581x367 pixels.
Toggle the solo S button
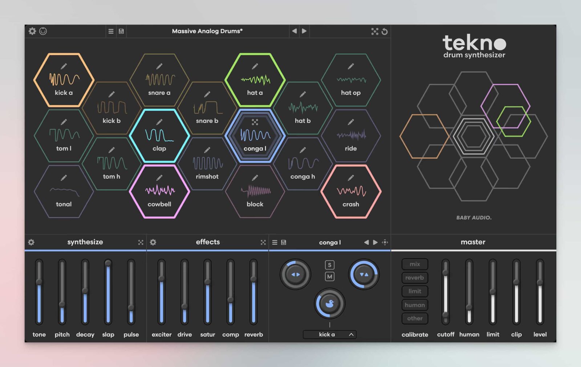coord(329,265)
